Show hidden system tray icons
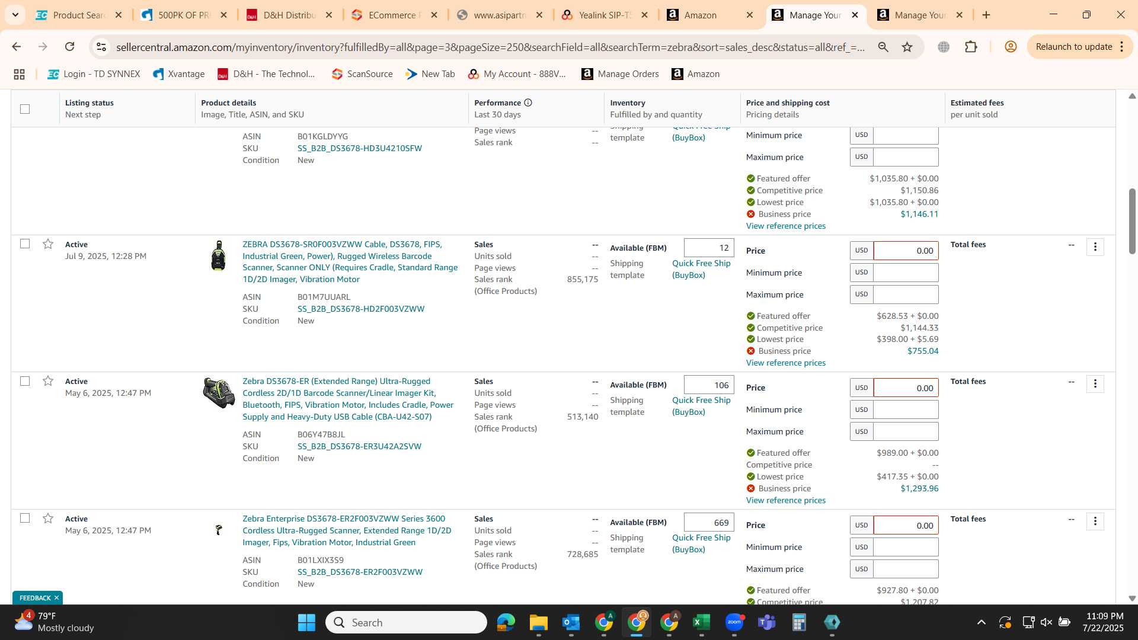Screen dimensions: 1138x640 pos(981,622)
